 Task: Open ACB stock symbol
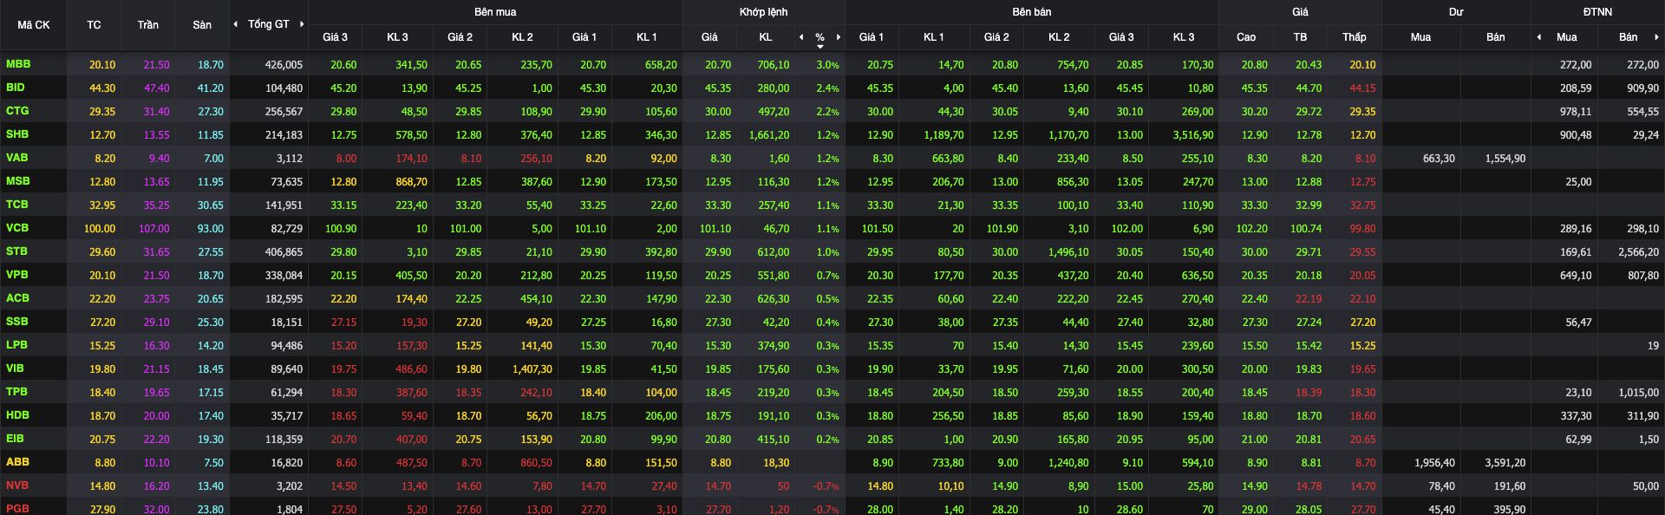click(17, 298)
